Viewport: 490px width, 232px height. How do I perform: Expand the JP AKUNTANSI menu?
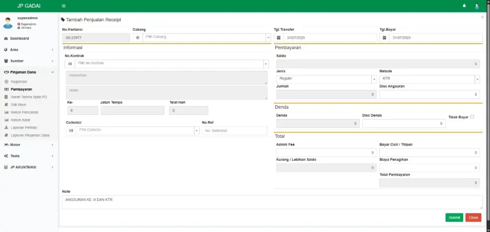click(29, 167)
